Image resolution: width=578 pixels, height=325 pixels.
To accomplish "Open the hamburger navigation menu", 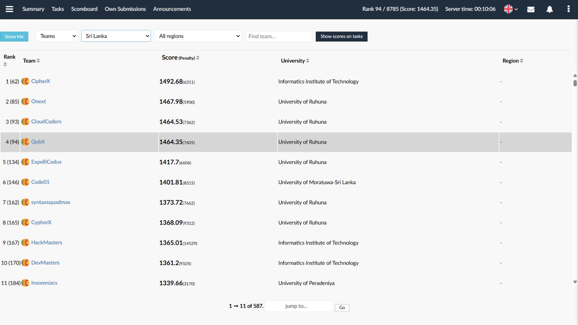I will click(x=9, y=9).
